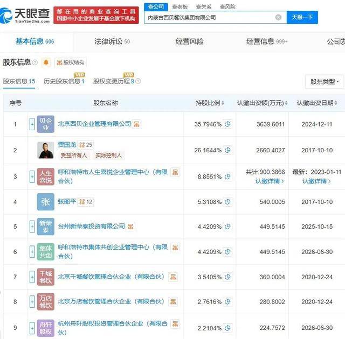This screenshot has width=345, height=339.
Task: Open pie chart icon next to 35.7946%
Action: pos(227,124)
